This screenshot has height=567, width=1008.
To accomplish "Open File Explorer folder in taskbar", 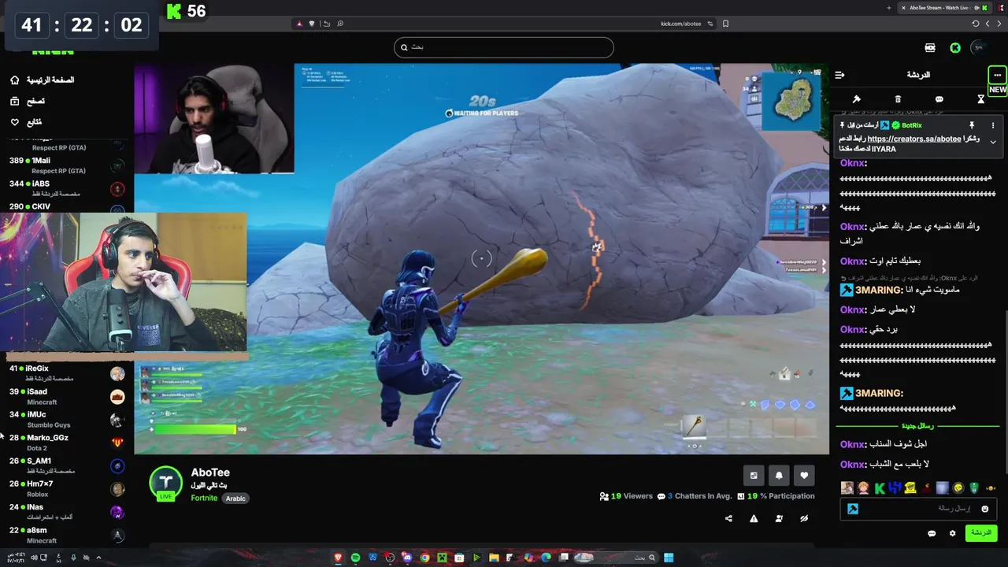I will click(x=494, y=558).
